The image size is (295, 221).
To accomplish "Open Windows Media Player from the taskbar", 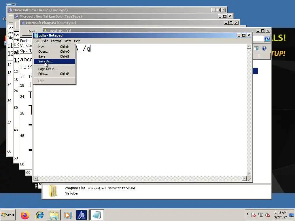I will click(x=68, y=215).
